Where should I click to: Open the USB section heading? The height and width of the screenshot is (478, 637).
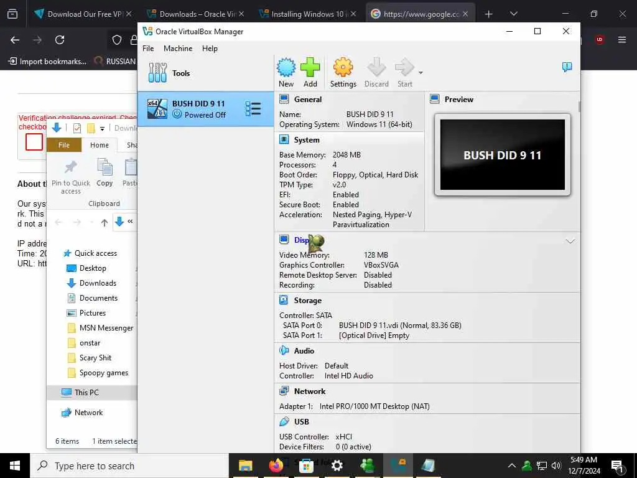pos(302,422)
